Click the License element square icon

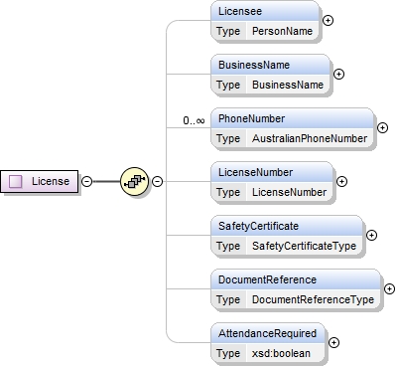(x=16, y=181)
